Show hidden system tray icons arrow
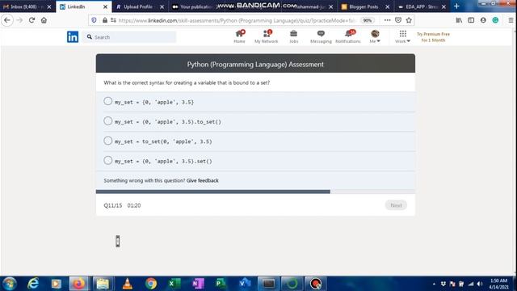Viewport: 517px width, 291px height. pos(434,284)
